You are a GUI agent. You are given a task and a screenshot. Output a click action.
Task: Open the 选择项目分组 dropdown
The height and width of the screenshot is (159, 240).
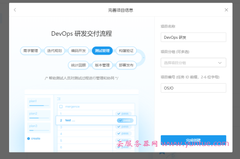click(193, 62)
